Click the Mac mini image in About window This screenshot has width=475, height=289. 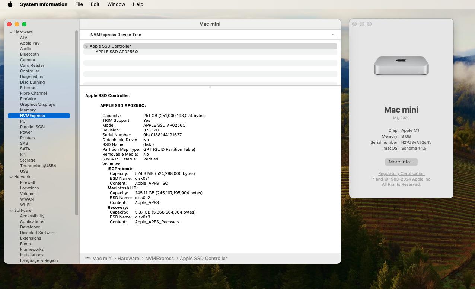pos(401,66)
